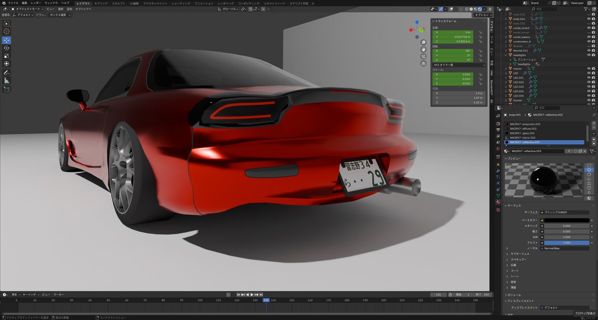Toggle visibility of fibertail.001
Viewport: 598px width, 320px height.
588,50
